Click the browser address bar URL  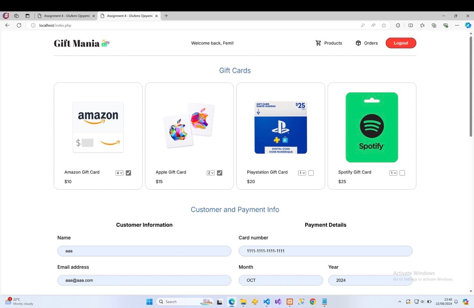tap(55, 25)
